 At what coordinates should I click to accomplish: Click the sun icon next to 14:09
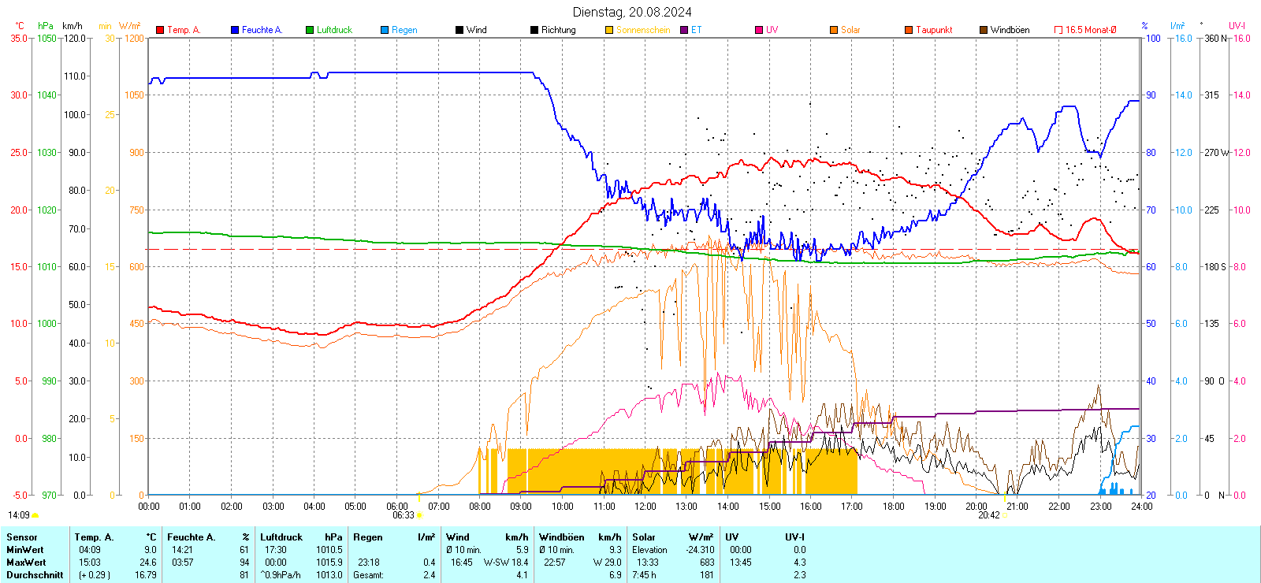click(35, 515)
